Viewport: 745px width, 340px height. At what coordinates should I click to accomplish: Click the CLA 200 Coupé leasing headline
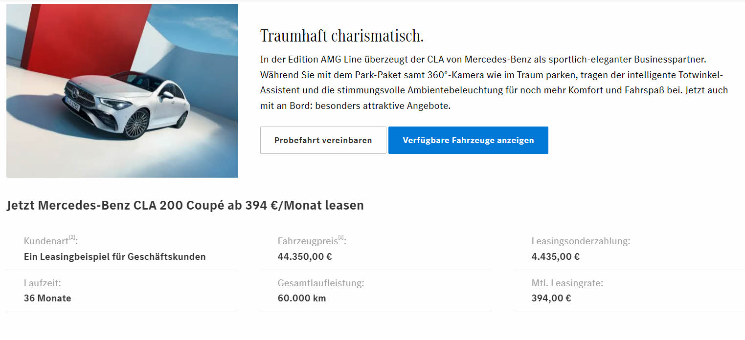(185, 205)
